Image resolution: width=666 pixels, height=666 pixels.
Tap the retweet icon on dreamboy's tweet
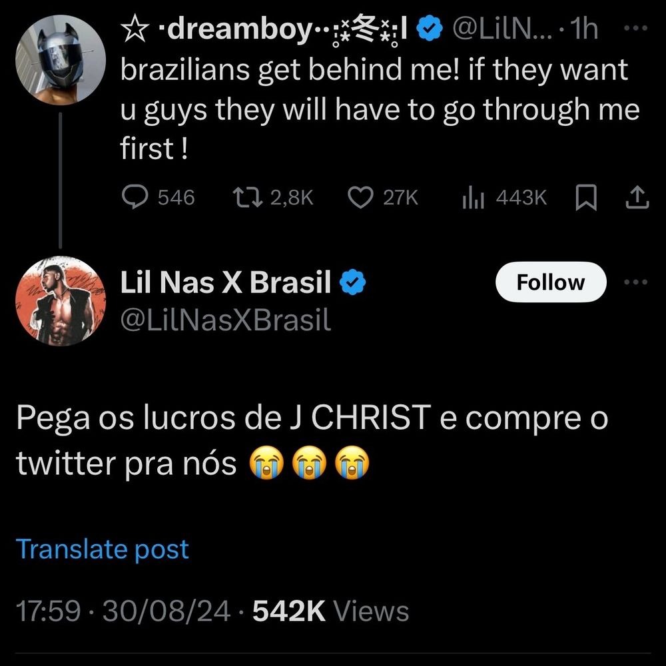click(x=248, y=198)
